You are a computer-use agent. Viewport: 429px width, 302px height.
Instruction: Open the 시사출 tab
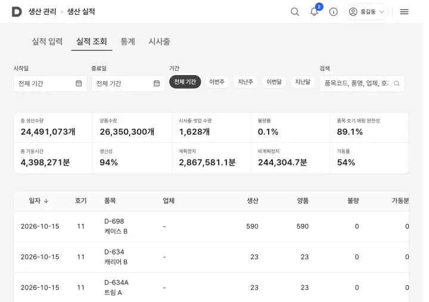coord(159,42)
